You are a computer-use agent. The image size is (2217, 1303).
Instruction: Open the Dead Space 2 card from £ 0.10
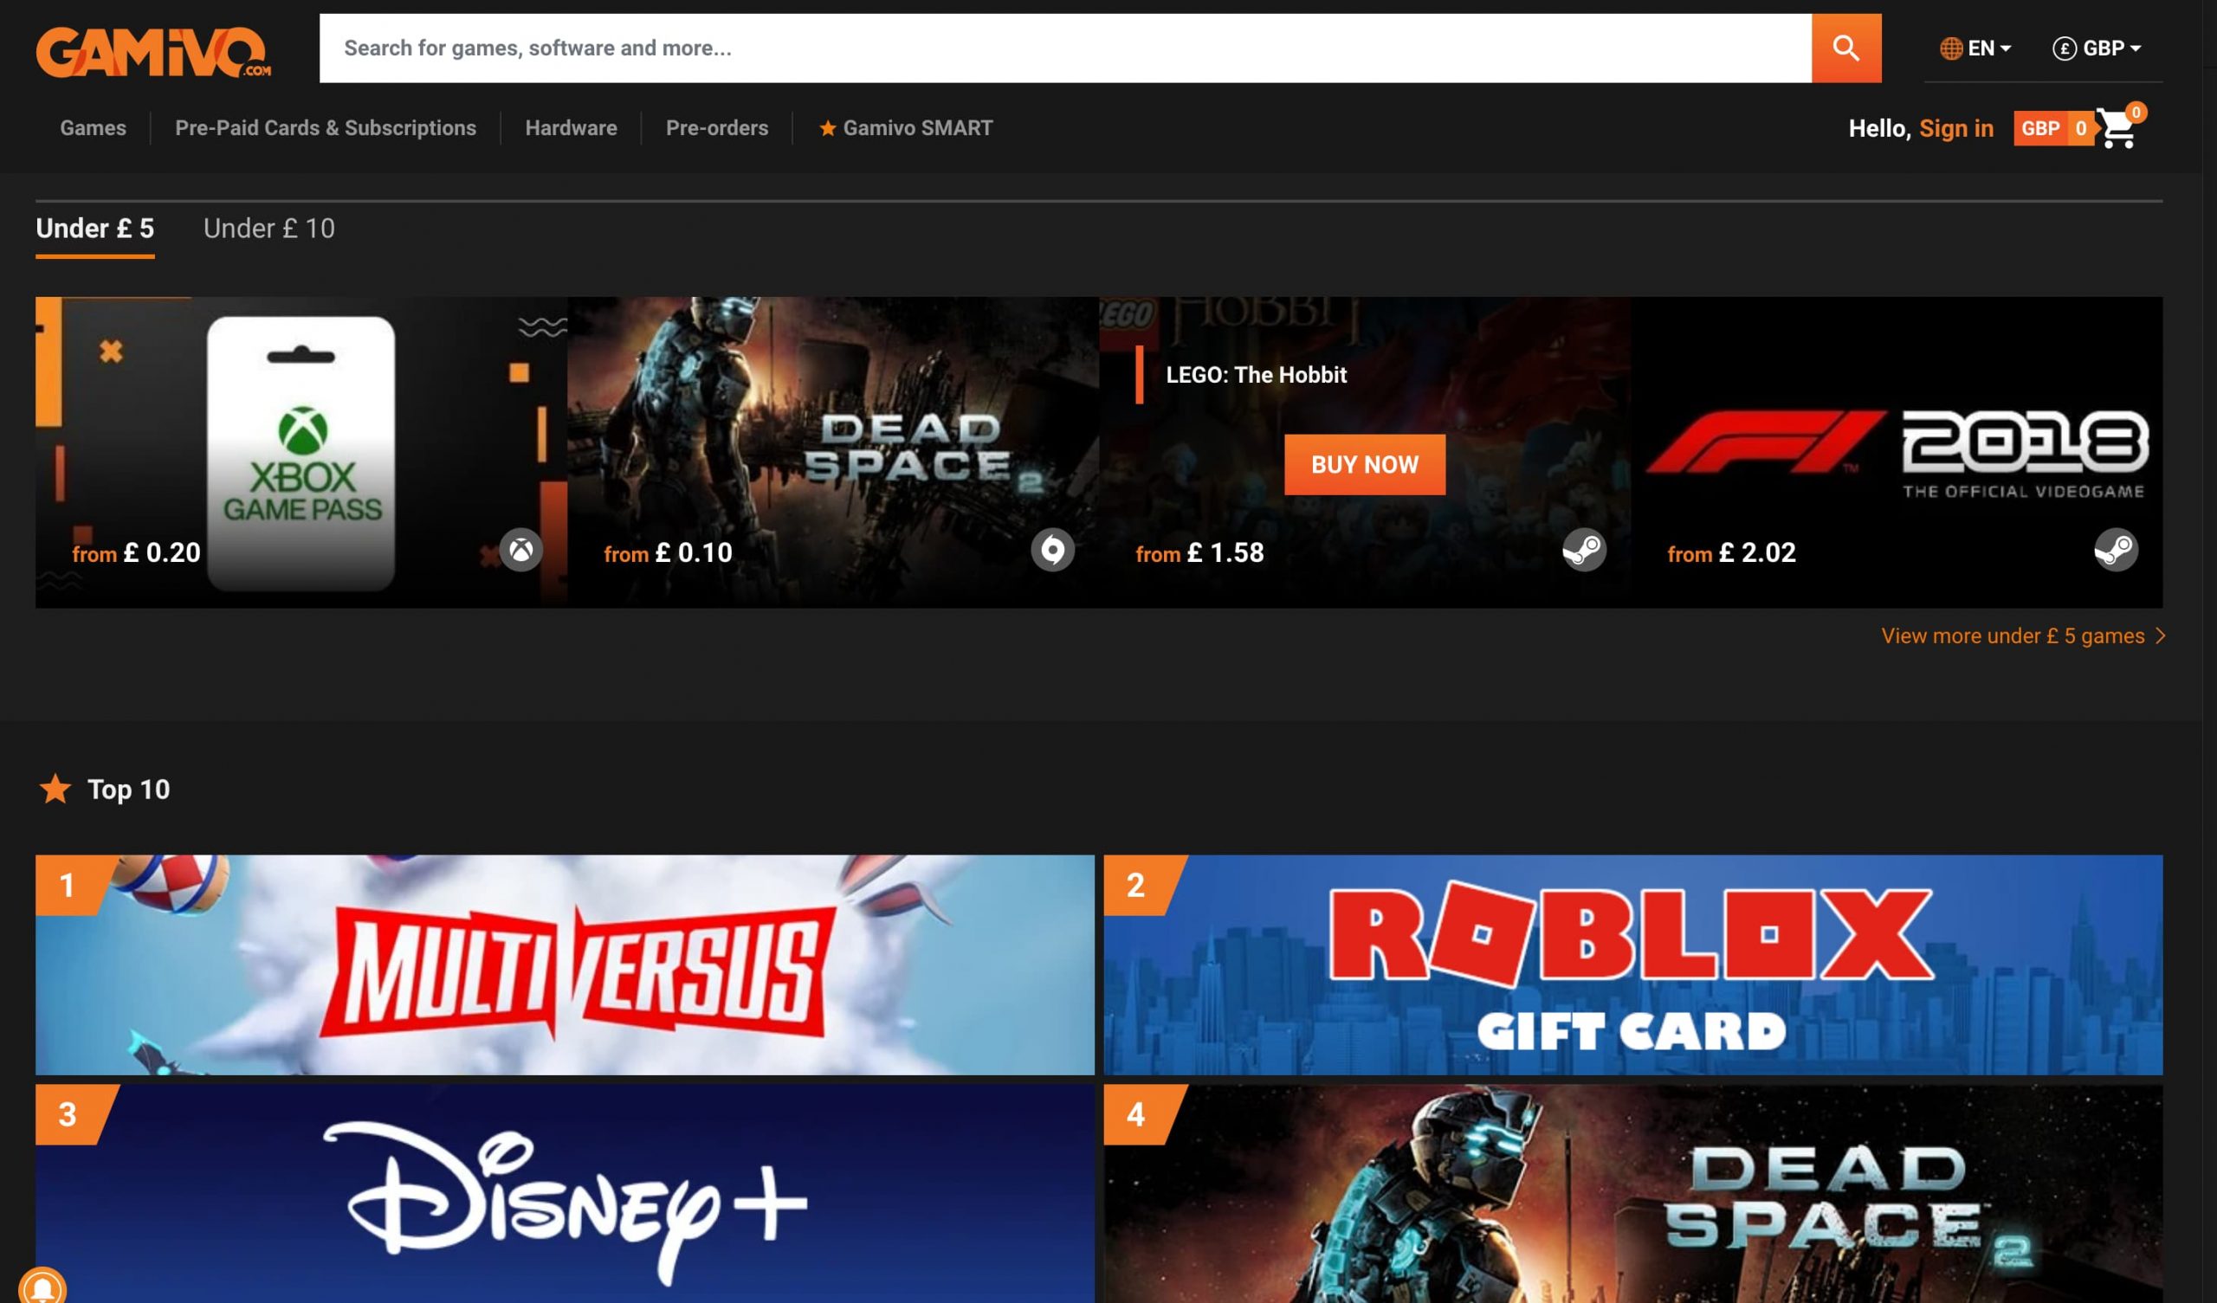833,452
